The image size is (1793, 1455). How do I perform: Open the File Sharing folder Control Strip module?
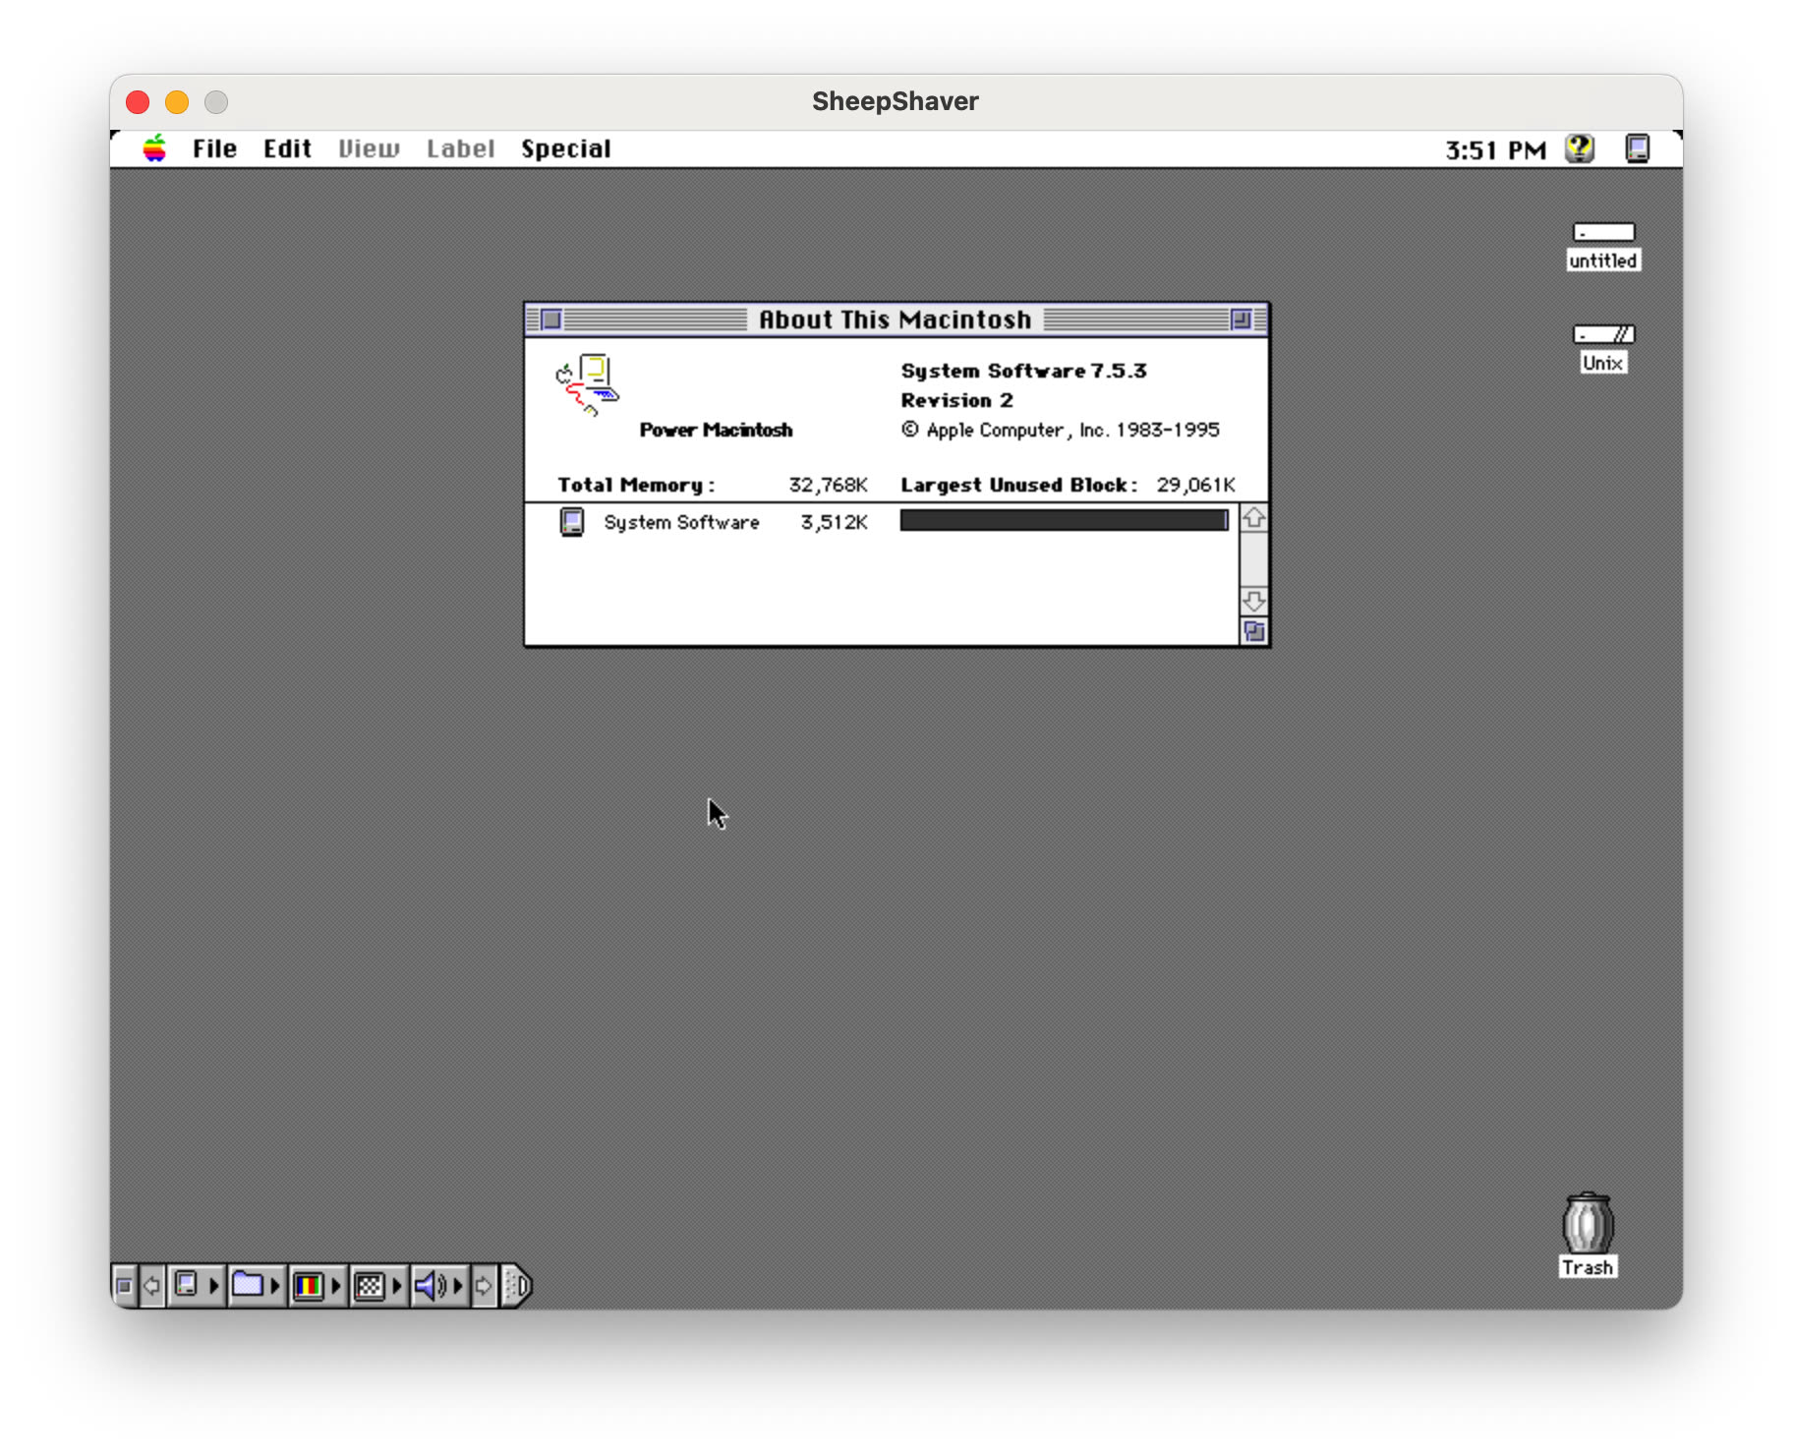(x=257, y=1285)
